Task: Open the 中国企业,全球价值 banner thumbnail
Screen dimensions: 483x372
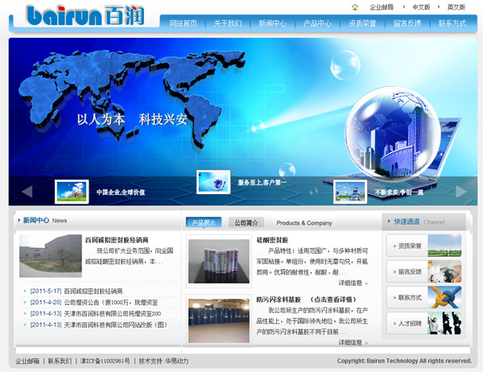Action: pos(72,192)
